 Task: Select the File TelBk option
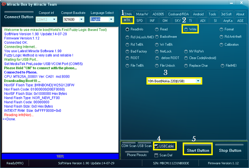[x=135, y=65]
